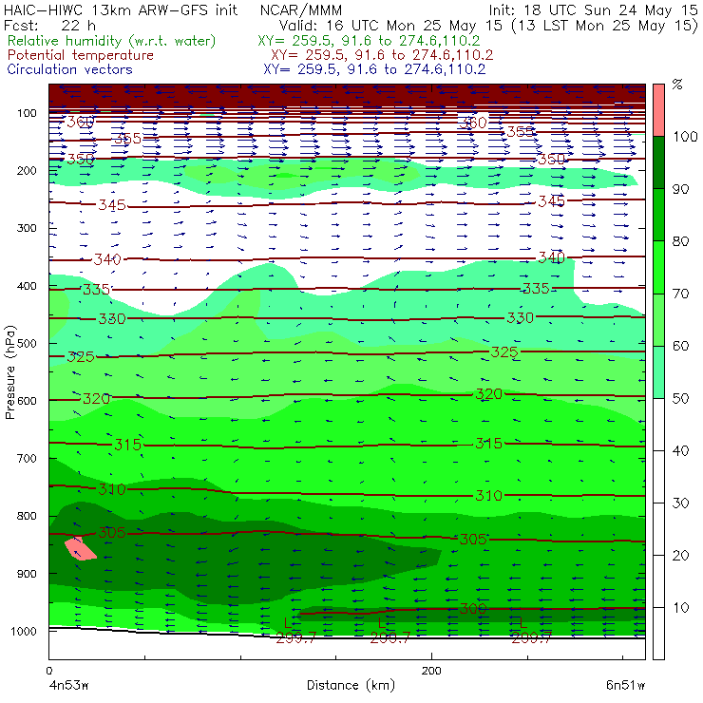Click "(13 LST Mon 25 May 15)" text
703x703 pixels.
pos(604,26)
